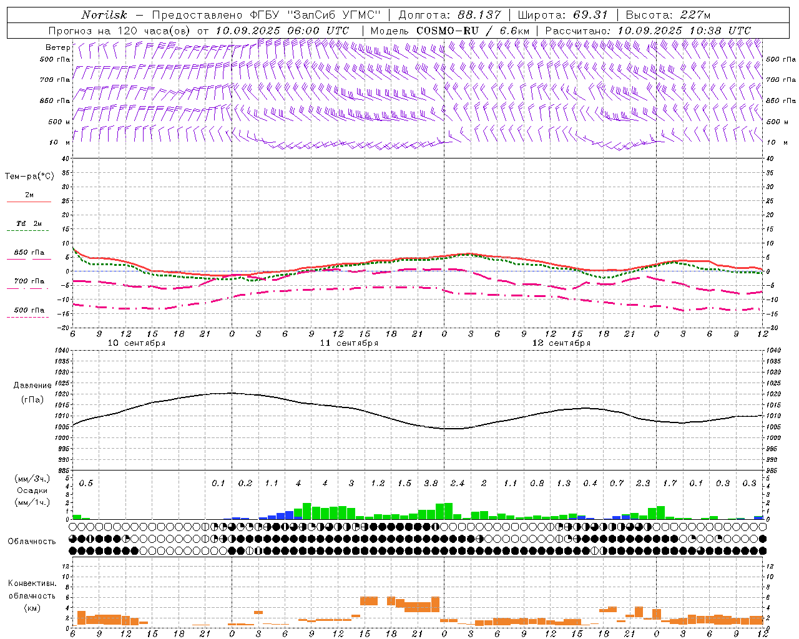This screenshot has width=799, height=639.
Task: Click the Norilsk station title
Action: click(104, 15)
